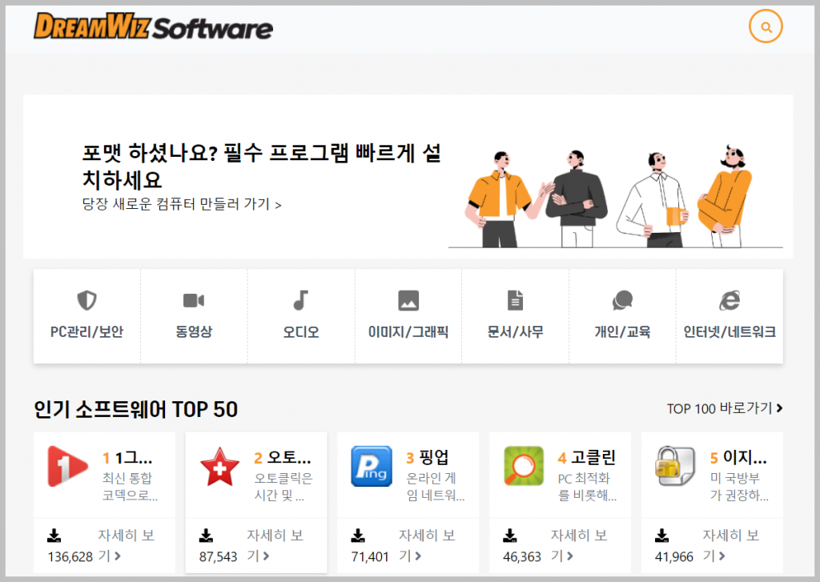Open the 1그... red play app icon
The width and height of the screenshot is (820, 582).
tap(67, 467)
